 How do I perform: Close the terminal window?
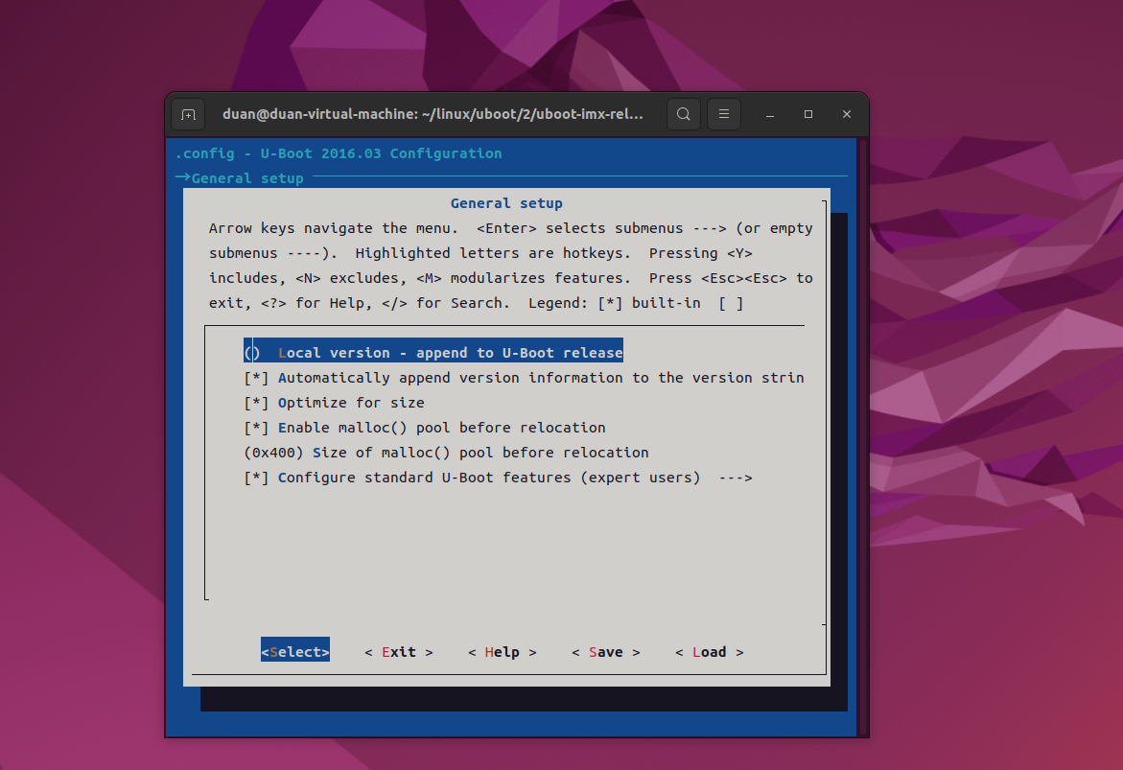tap(847, 115)
